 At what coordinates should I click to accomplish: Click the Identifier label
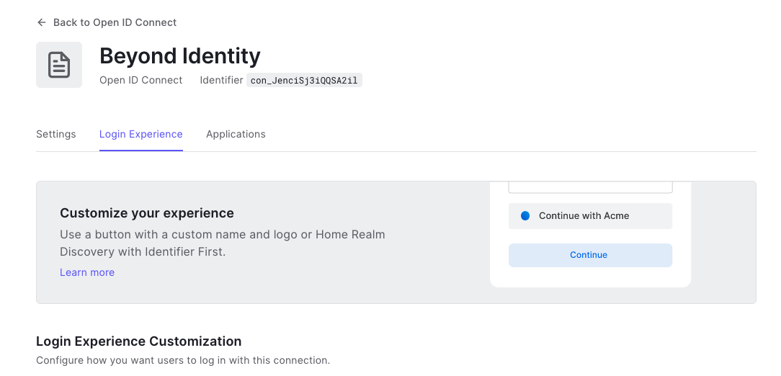[x=221, y=80]
